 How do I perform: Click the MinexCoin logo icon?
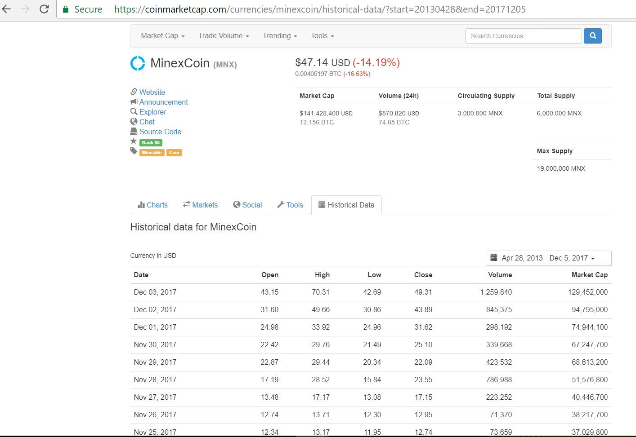(138, 63)
